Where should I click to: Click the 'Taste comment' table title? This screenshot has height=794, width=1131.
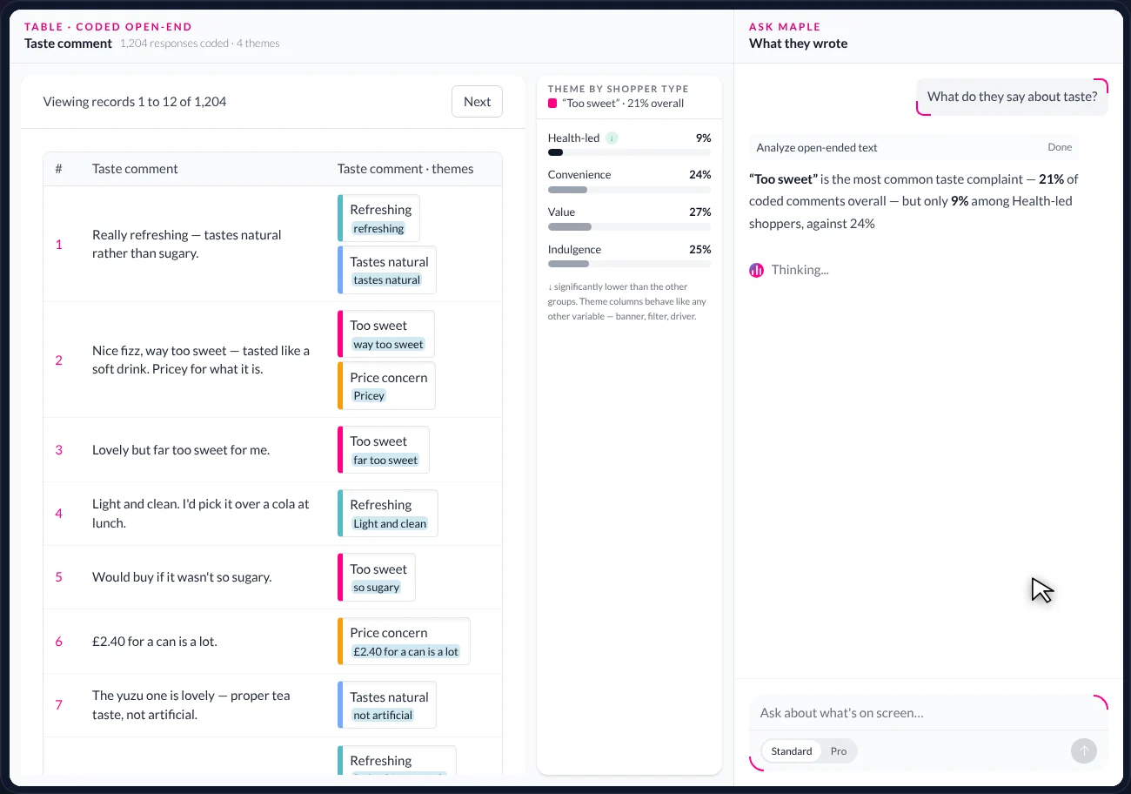(x=68, y=44)
